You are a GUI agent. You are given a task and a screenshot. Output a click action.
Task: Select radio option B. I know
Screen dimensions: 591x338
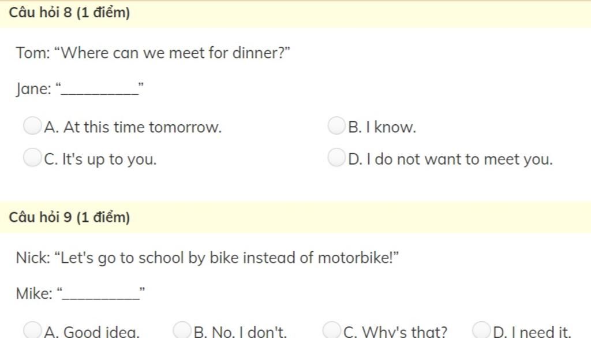[336, 125]
